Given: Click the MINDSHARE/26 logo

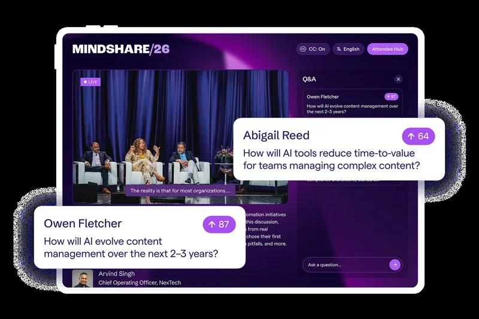Looking at the screenshot, I should click(x=121, y=49).
